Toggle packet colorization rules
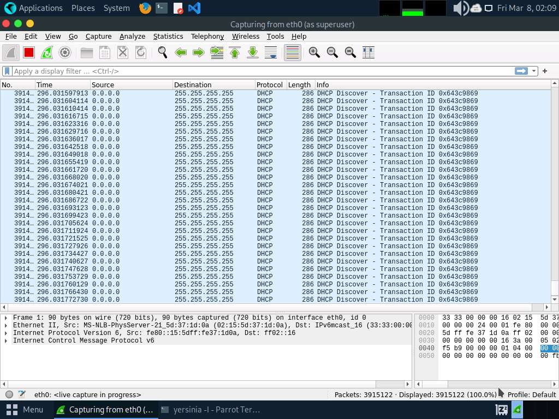Viewport: 559px width, 419px height. 293,52
